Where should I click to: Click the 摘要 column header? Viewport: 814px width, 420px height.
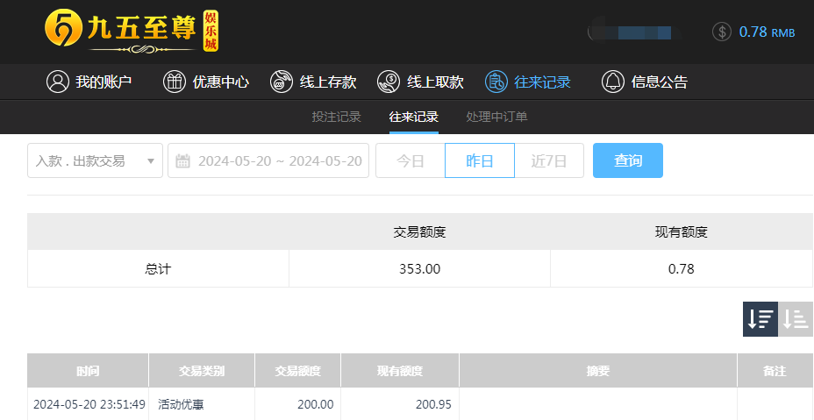click(598, 371)
